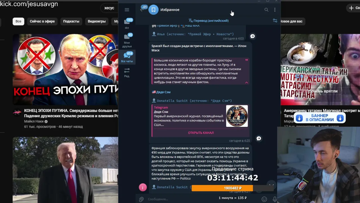Open the Американец татарин video thumbnail
Screen dimensions: 360x203
[320, 70]
